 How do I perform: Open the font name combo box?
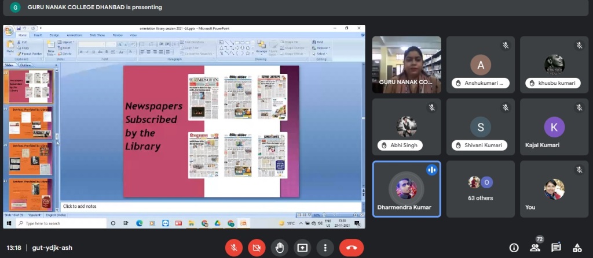[x=91, y=44]
